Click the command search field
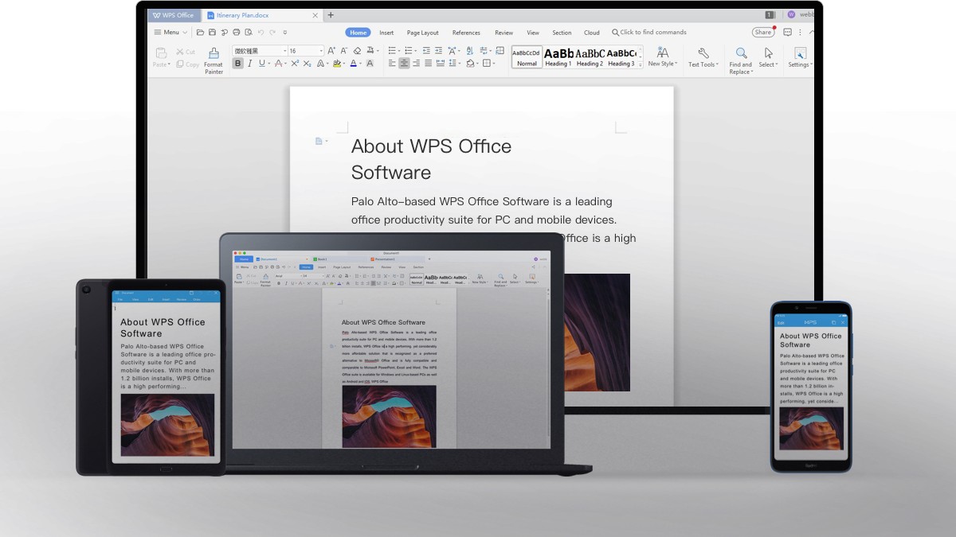Screen dimensions: 956x537 649,33
